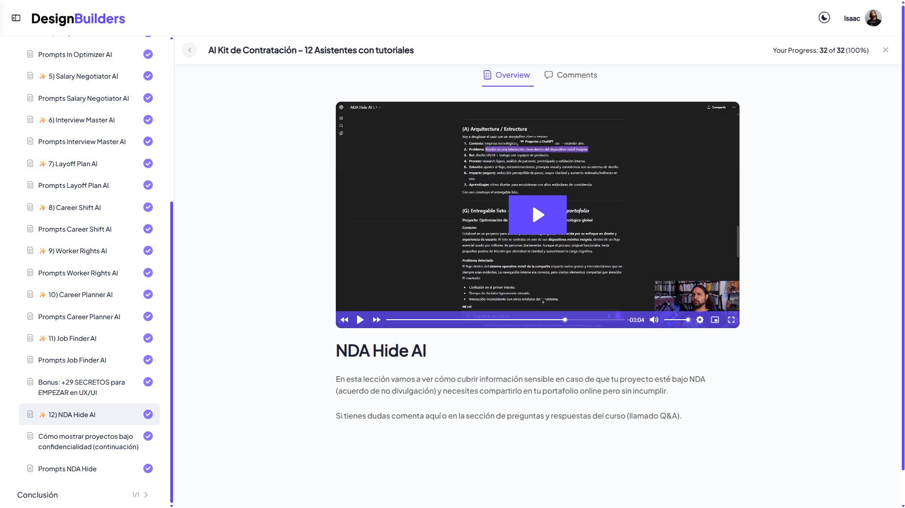
Task: Adjust the video volume slider
Action: (677, 320)
